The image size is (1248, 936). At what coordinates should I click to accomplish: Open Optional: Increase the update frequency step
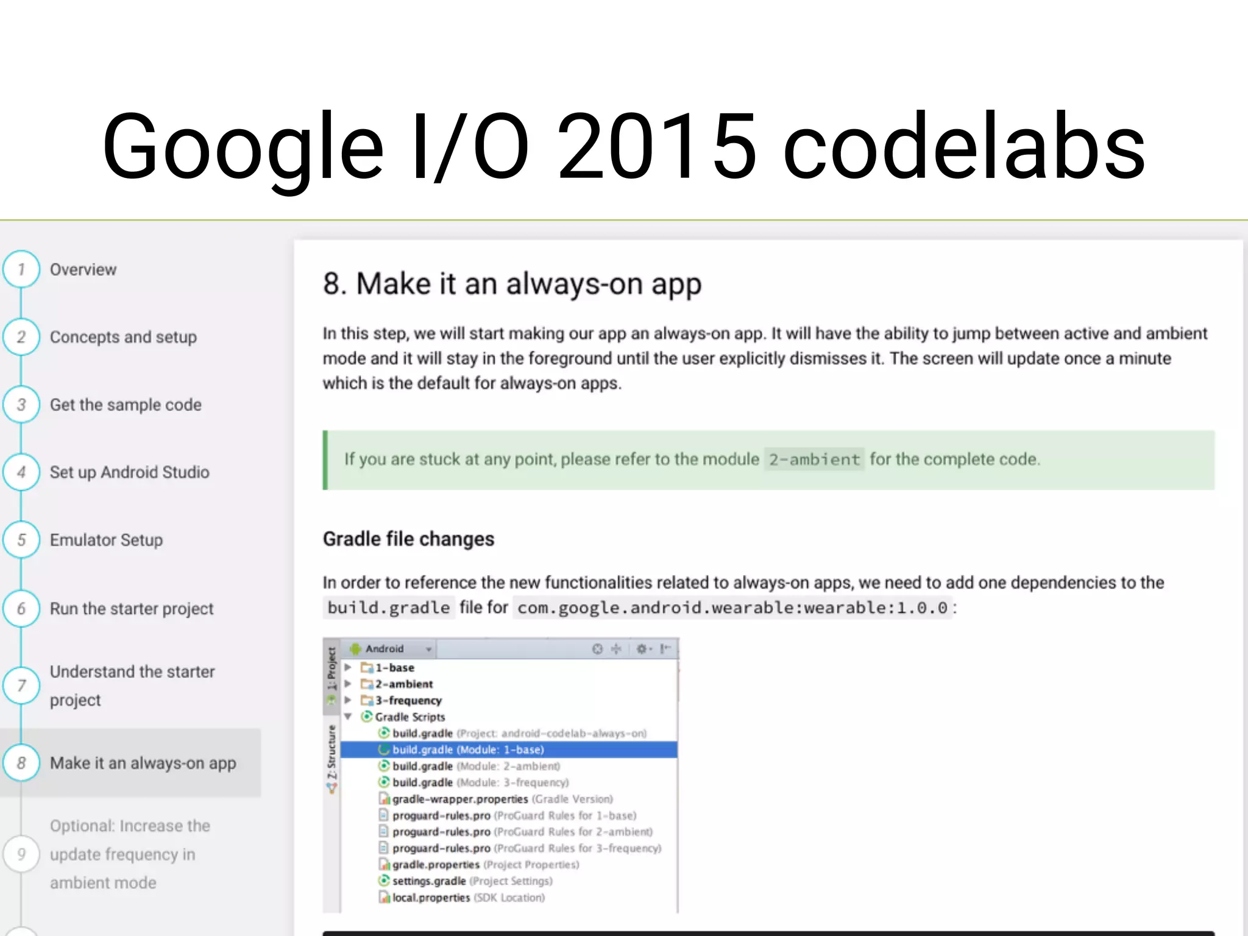coord(130,854)
